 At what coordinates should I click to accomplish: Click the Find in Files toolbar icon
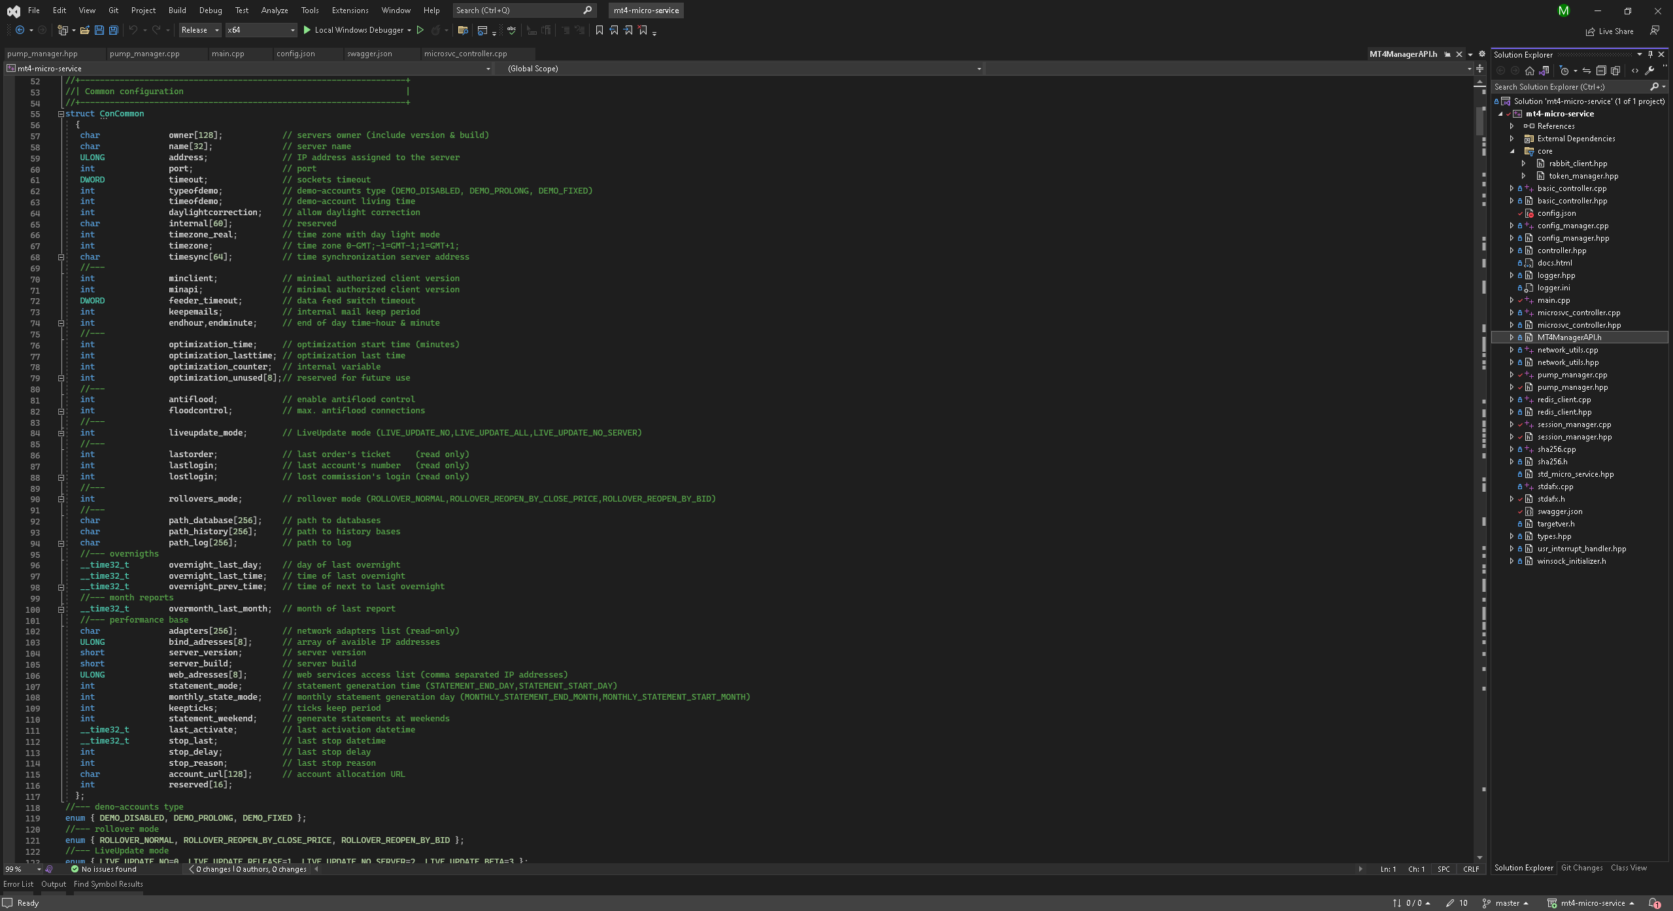coord(463,30)
